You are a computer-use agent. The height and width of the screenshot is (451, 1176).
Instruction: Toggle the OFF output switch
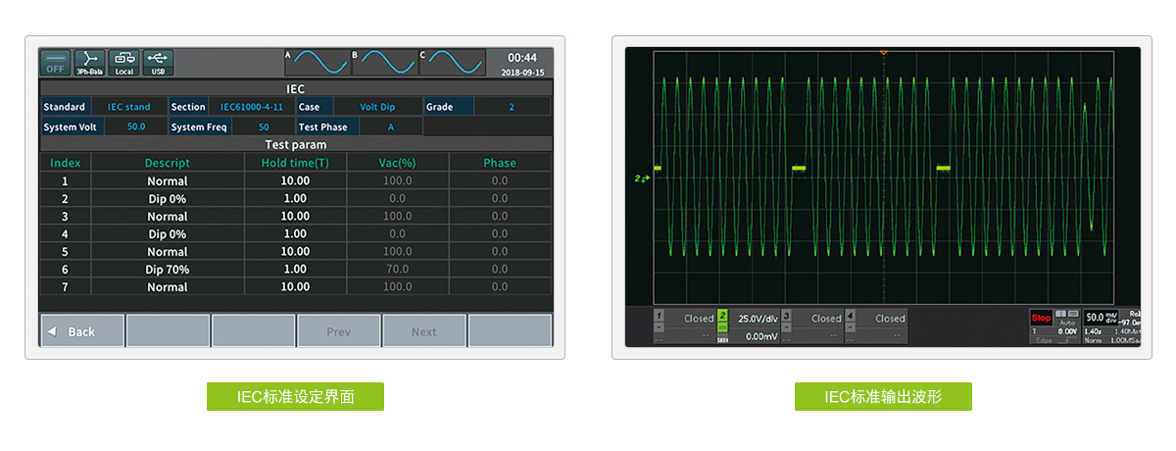(x=55, y=63)
